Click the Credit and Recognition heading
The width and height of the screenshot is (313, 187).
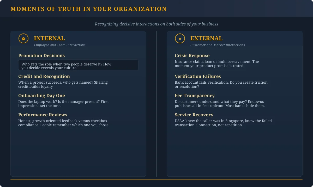pos(44,76)
